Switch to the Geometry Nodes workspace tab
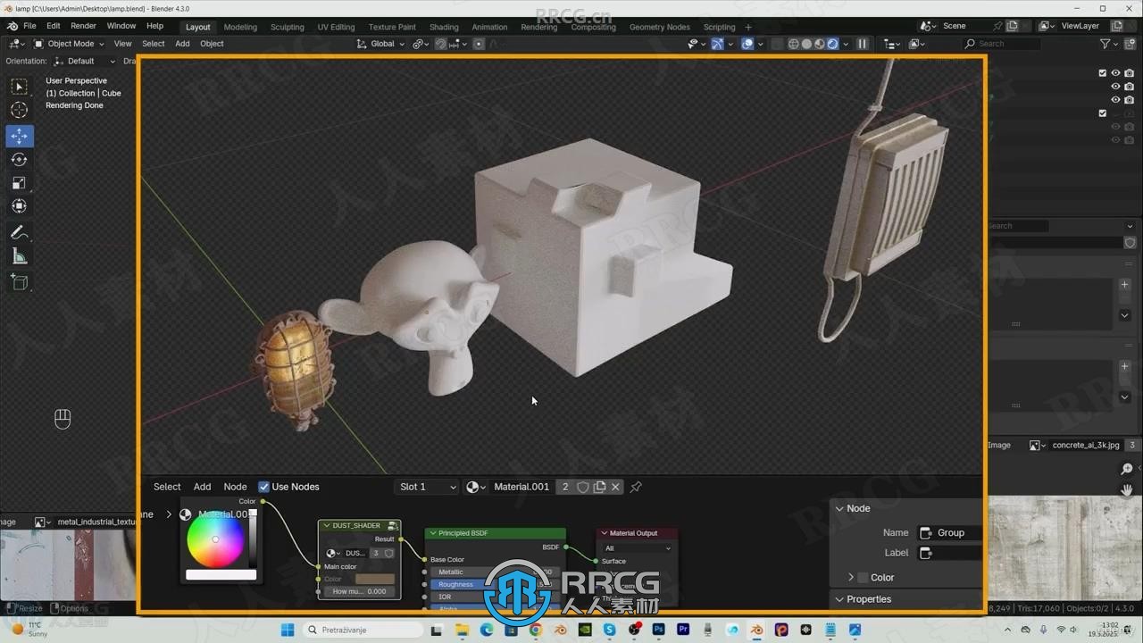The height and width of the screenshot is (643, 1143). coord(659,27)
